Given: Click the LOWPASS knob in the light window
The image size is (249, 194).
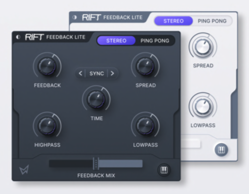Looking at the screenshot, I should (x=203, y=106).
